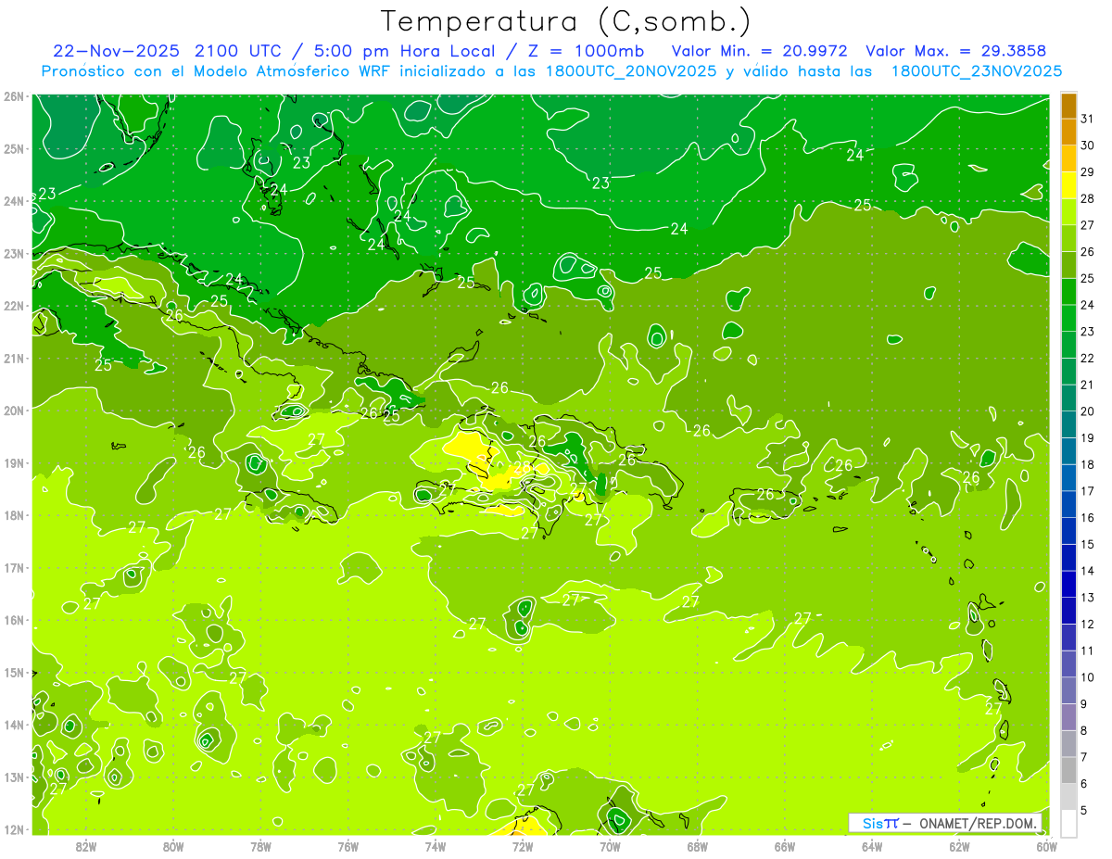
Task: Click the white color scale segment below 5
Action: [x=1068, y=822]
